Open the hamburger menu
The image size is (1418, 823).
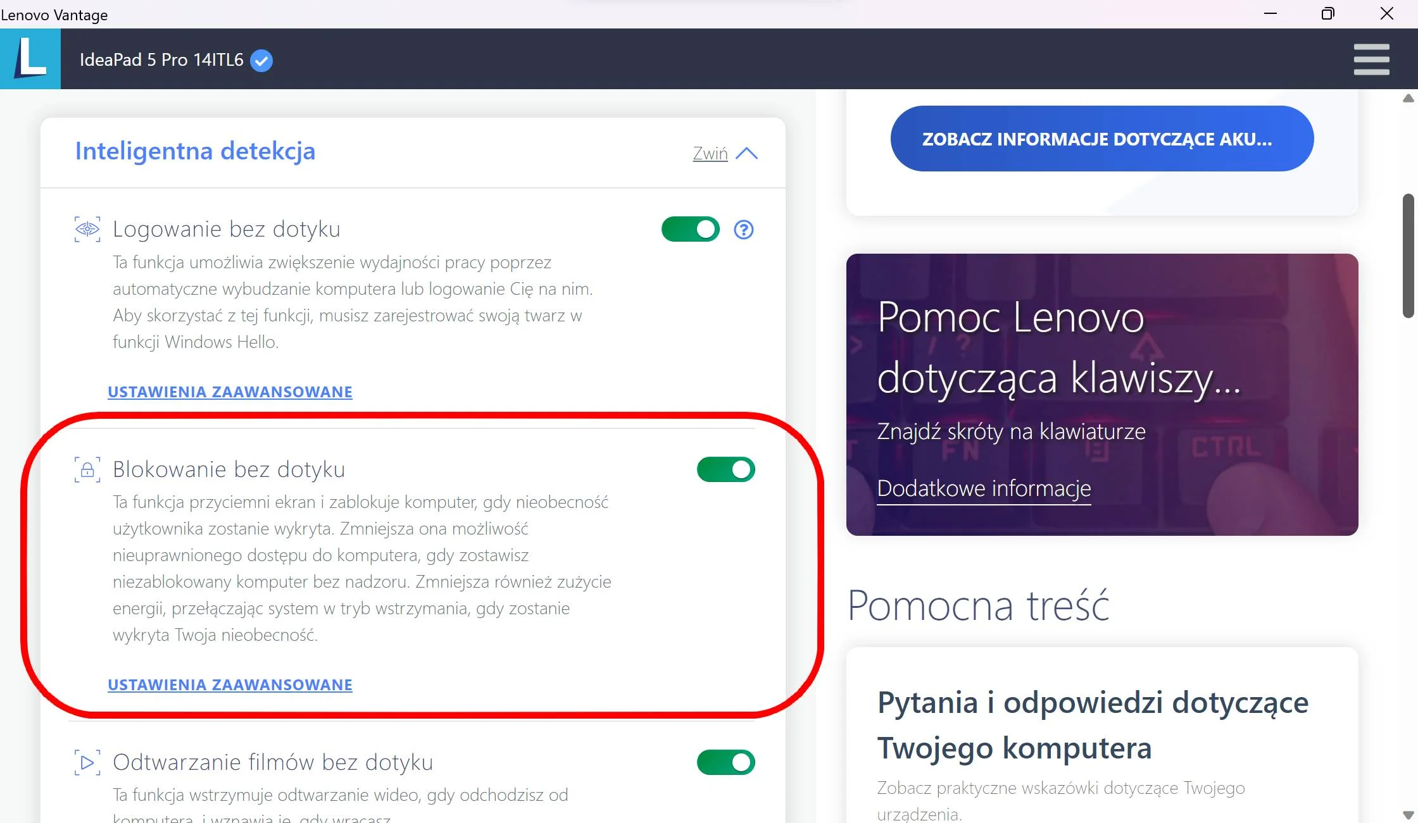tap(1371, 59)
